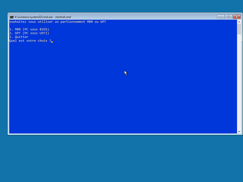Open the cmd.exe system menu icon
Image resolution: width=243 pixels, height=182 pixels.
pyautogui.click(x=11, y=17)
